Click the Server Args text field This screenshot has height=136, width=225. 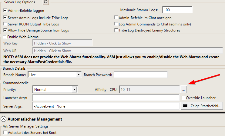pyautogui.click(x=106, y=106)
